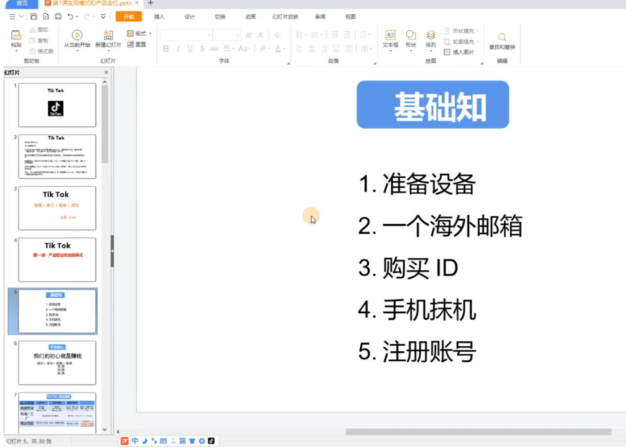Screen dimensions: 626x448
Task: Click the Arrange layers icon
Action: click(430, 36)
